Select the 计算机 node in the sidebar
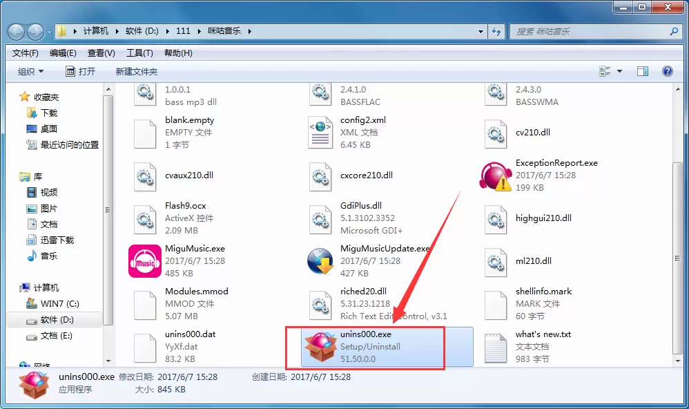The width and height of the screenshot is (689, 409). [x=46, y=288]
